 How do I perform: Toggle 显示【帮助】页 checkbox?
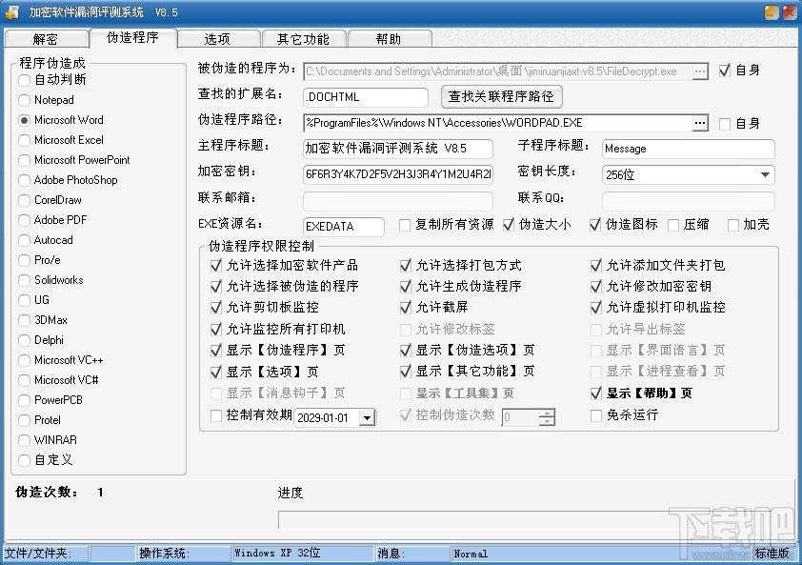point(596,393)
